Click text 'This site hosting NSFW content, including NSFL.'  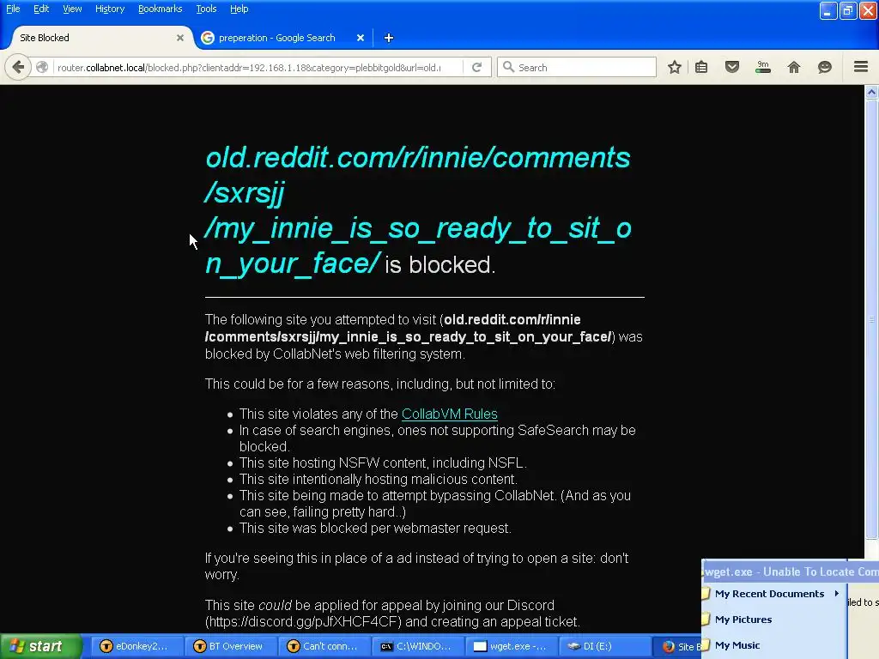click(x=383, y=463)
